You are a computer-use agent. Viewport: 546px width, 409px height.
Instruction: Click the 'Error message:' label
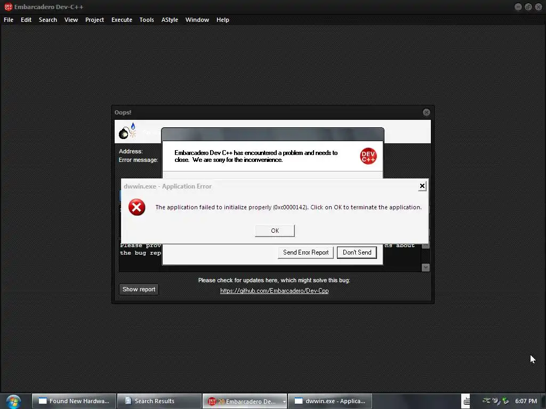138,160
